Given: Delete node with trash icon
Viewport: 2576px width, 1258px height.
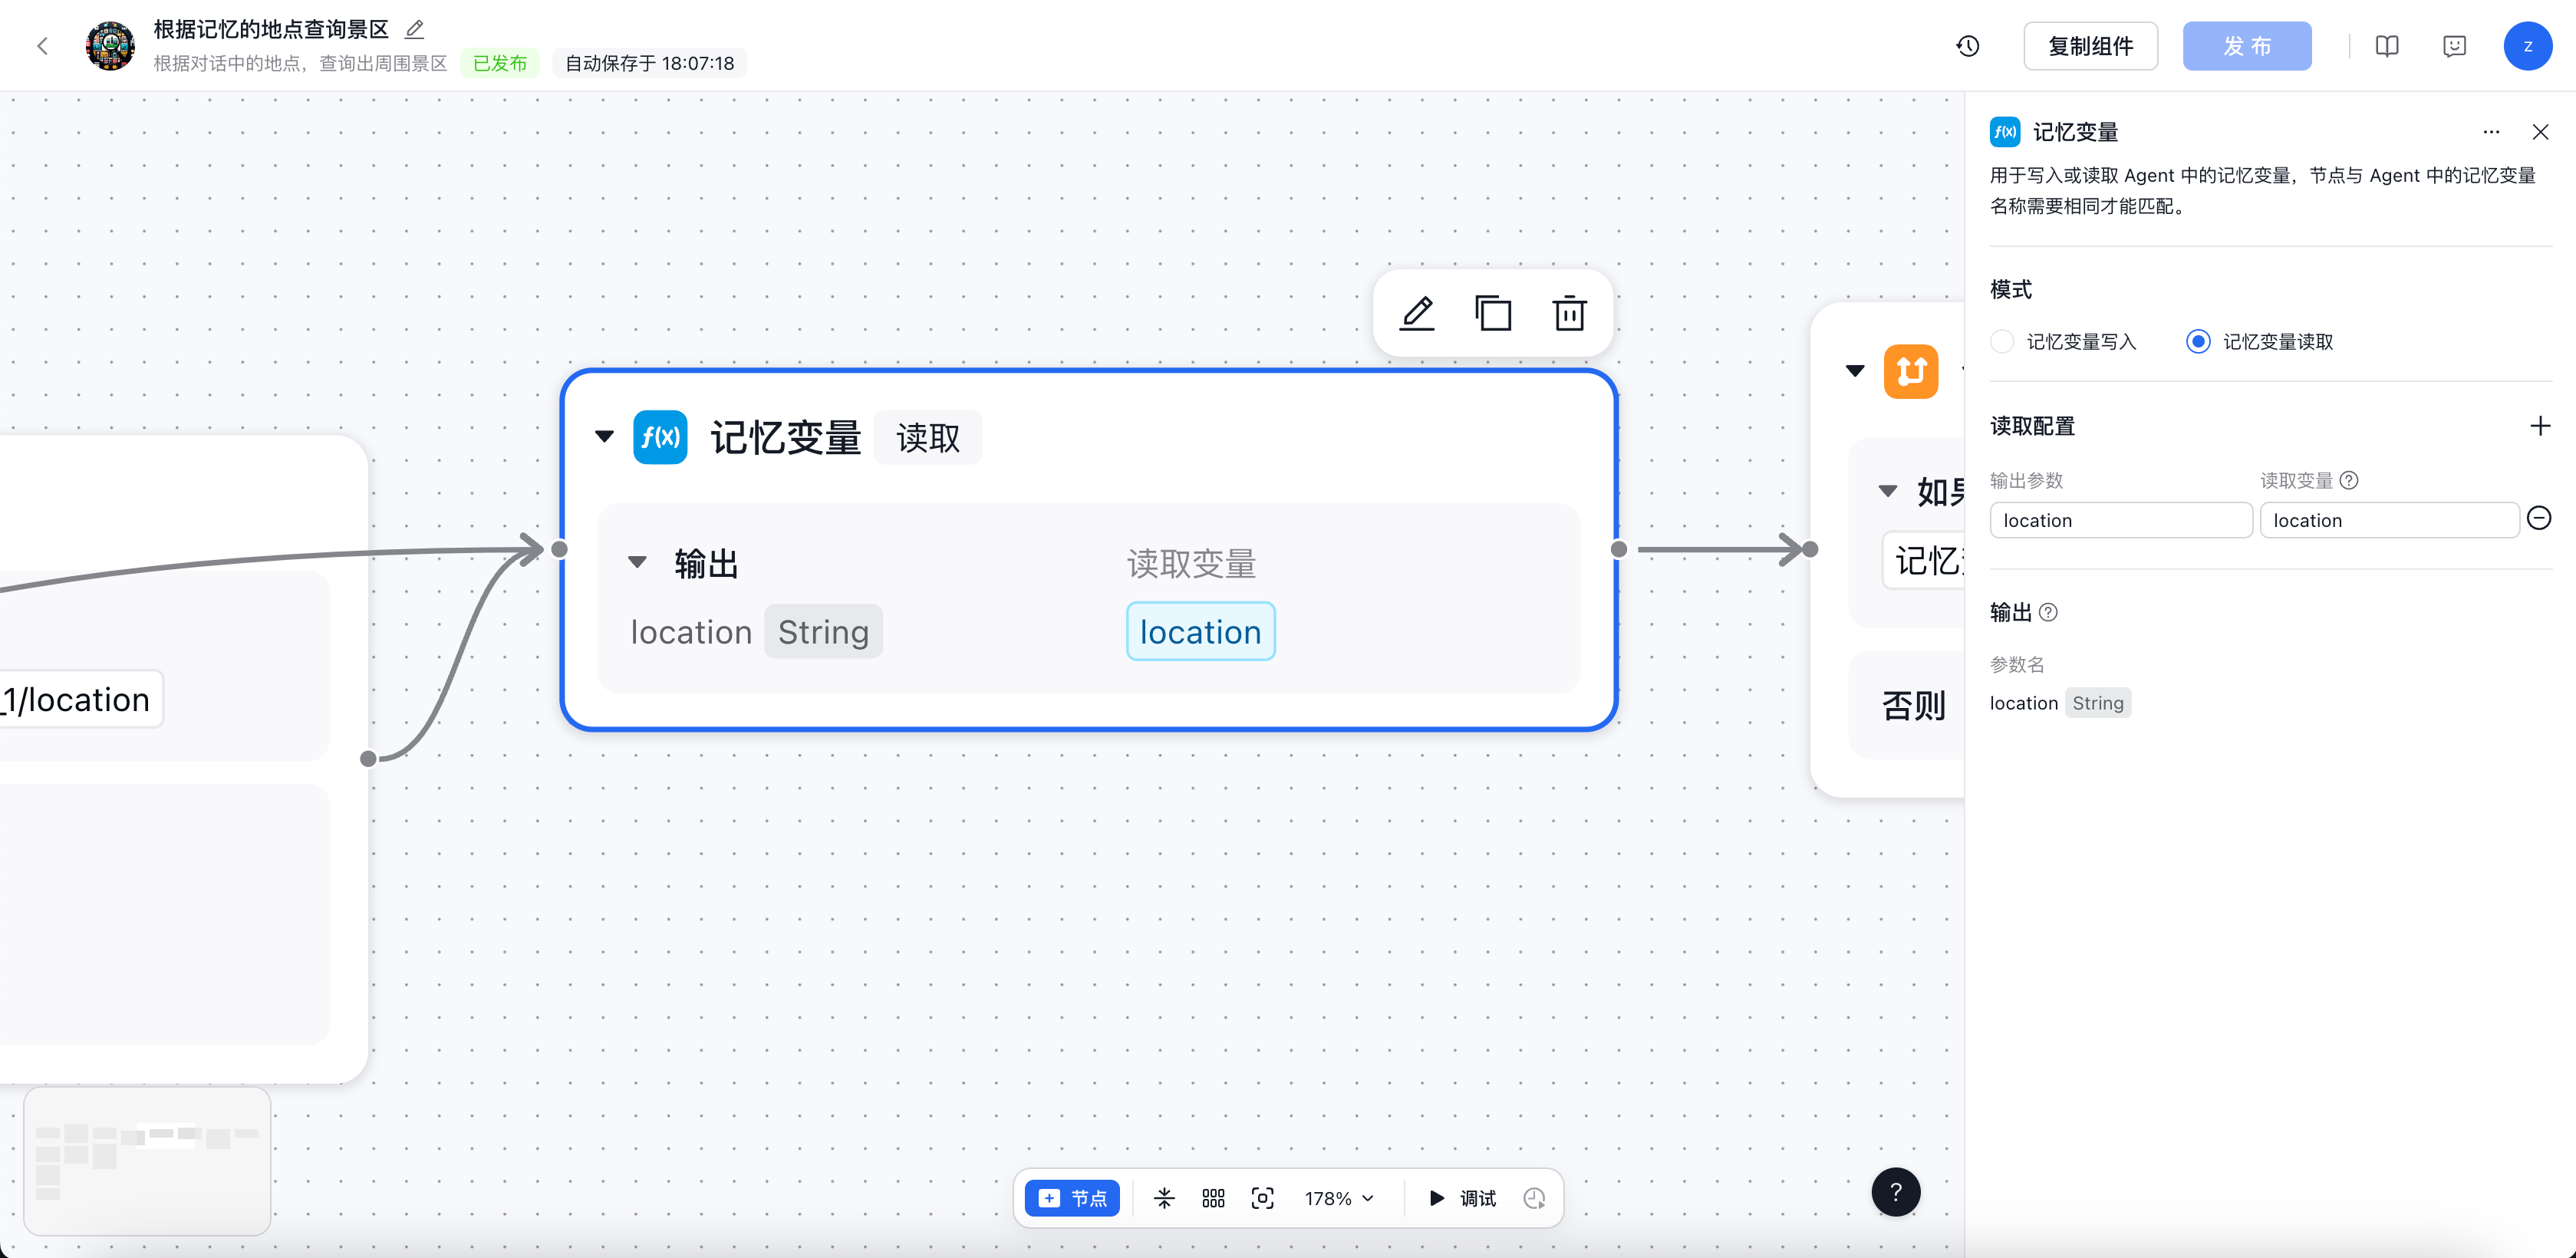Looking at the screenshot, I should [1569, 314].
